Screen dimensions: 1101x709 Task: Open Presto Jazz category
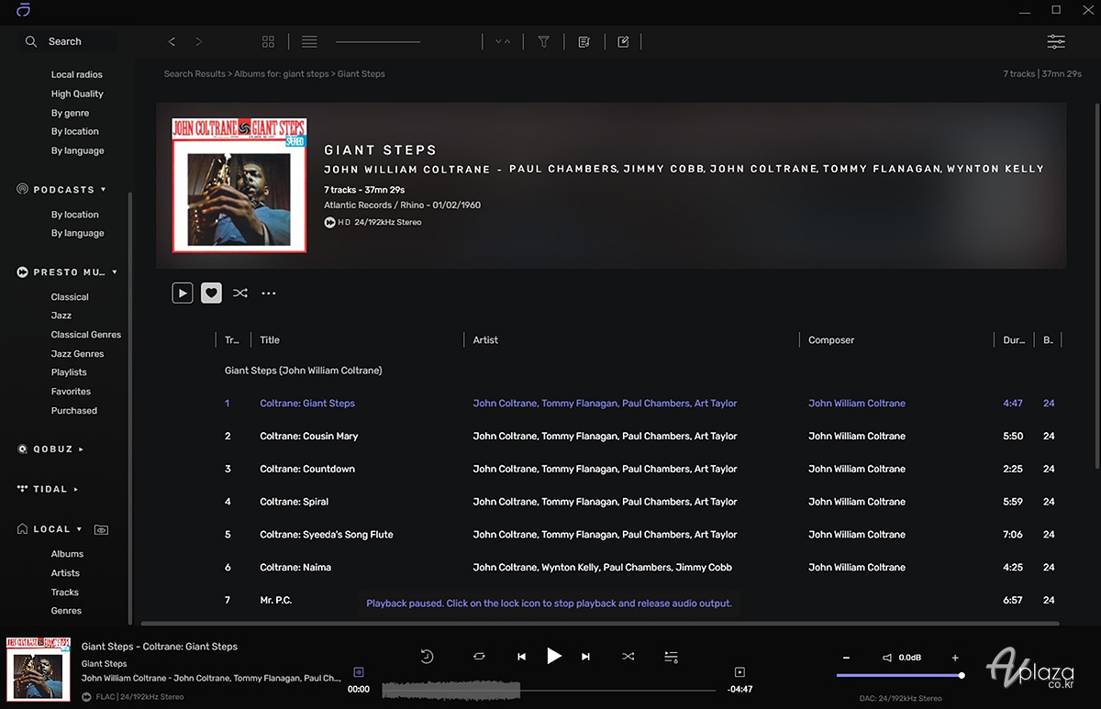[61, 316]
